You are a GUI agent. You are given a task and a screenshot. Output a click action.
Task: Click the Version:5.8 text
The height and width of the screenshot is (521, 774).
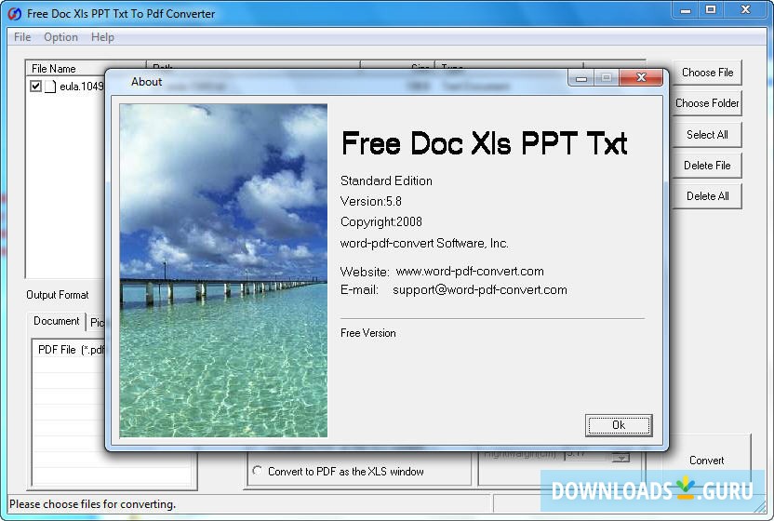[x=370, y=202]
